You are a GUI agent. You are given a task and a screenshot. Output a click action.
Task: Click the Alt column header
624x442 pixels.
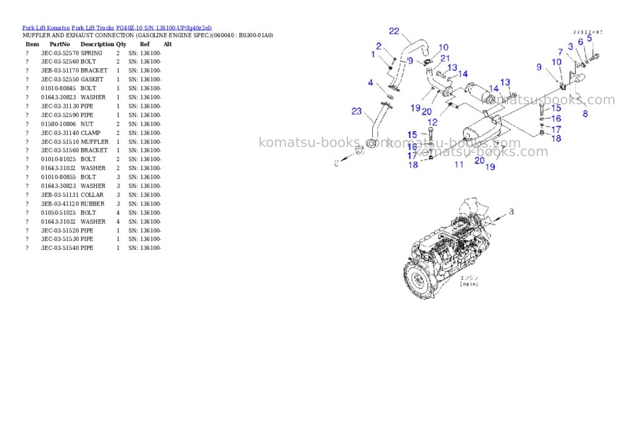point(168,44)
